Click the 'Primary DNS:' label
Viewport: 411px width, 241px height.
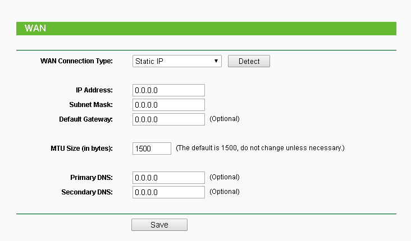click(x=92, y=177)
